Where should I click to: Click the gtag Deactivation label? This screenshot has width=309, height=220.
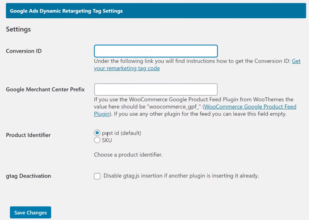[28, 176]
